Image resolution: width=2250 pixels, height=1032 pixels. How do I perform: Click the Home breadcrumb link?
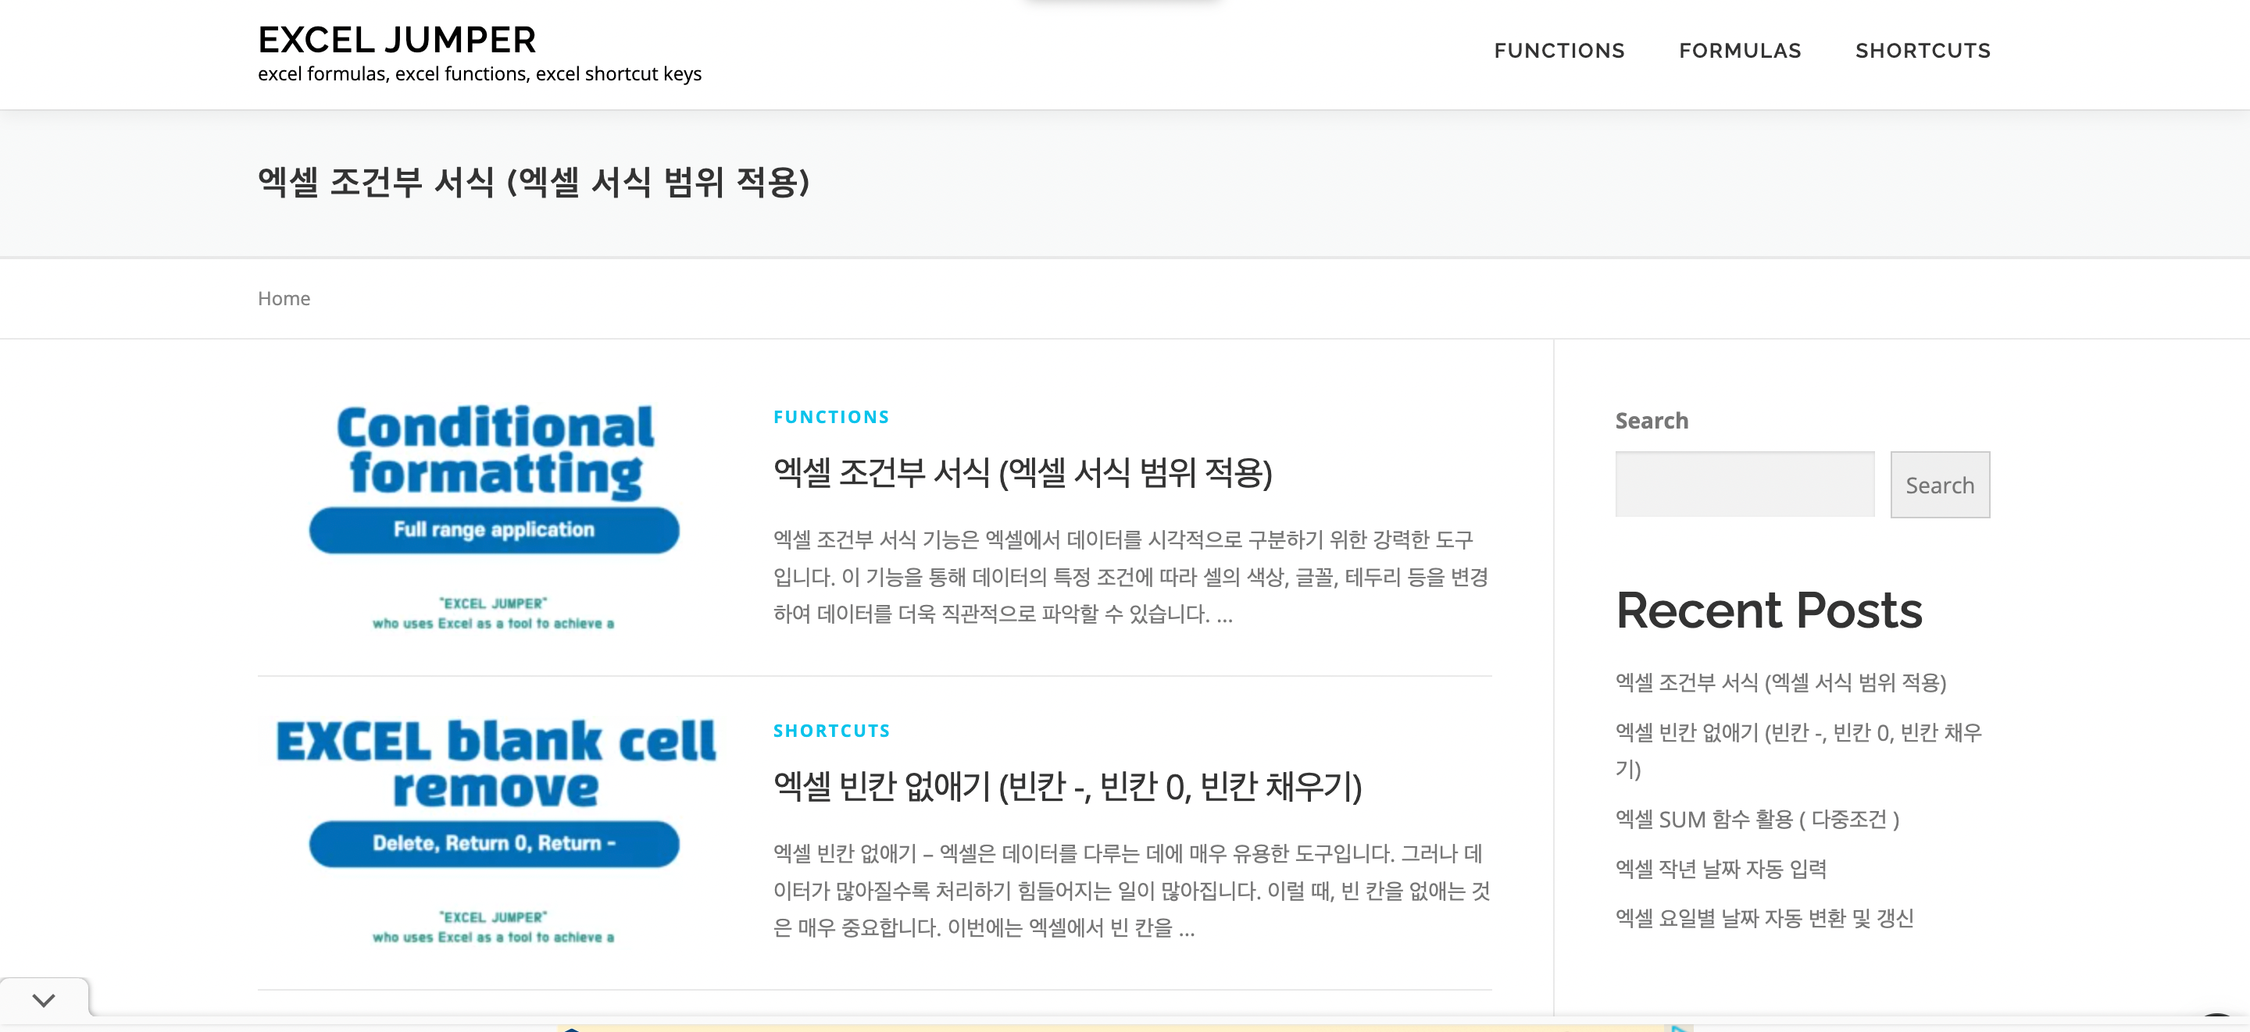click(x=284, y=299)
